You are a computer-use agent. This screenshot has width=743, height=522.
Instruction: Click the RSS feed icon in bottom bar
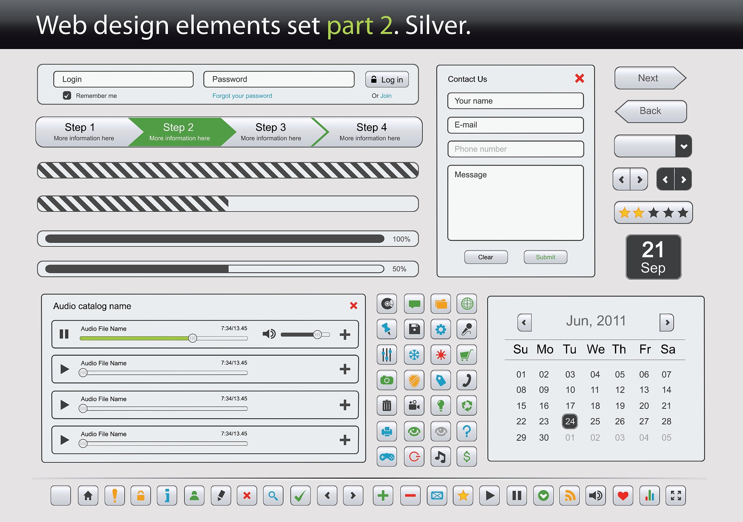pos(570,496)
